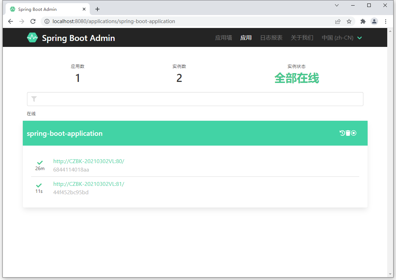The width and height of the screenshot is (396, 280).
Task: Open the browser extensions puzzle icon
Action: click(x=363, y=21)
